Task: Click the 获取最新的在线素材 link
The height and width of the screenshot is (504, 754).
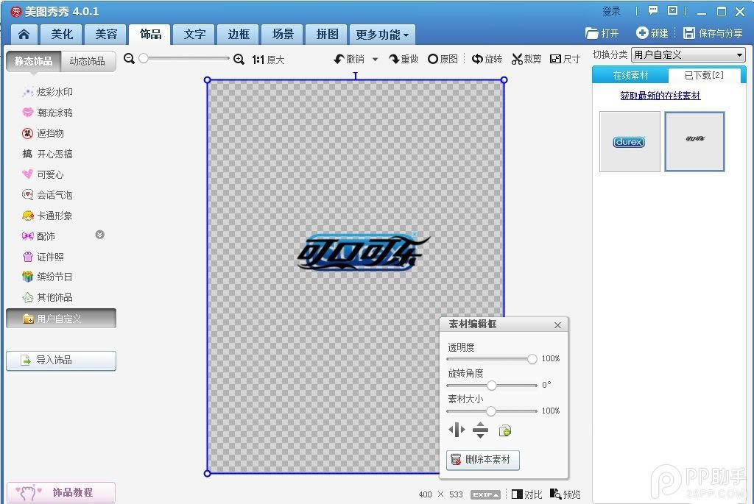Action: pos(660,96)
